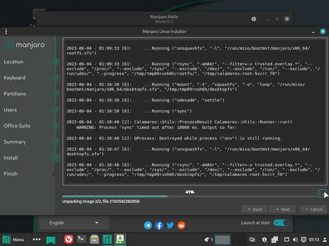Click the Unpacking image 2/2 status text
The height and width of the screenshot is (246, 329).
(101, 201)
